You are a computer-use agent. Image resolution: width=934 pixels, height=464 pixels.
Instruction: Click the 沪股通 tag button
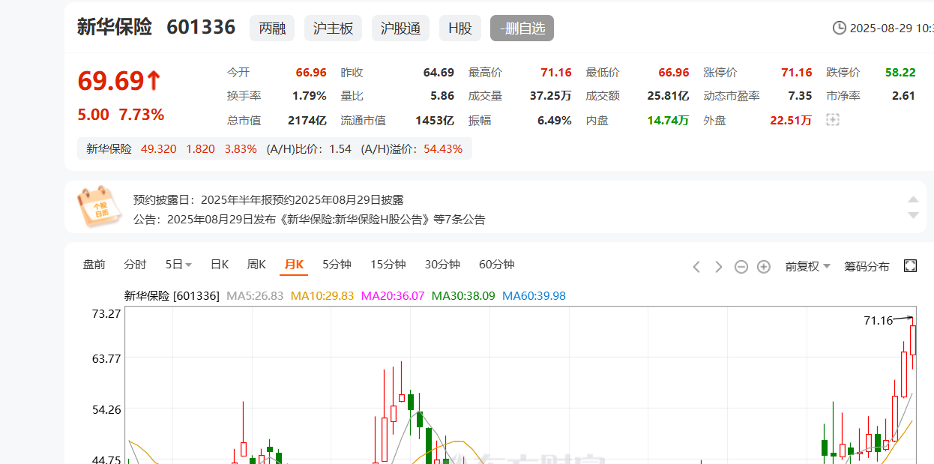[x=400, y=28]
